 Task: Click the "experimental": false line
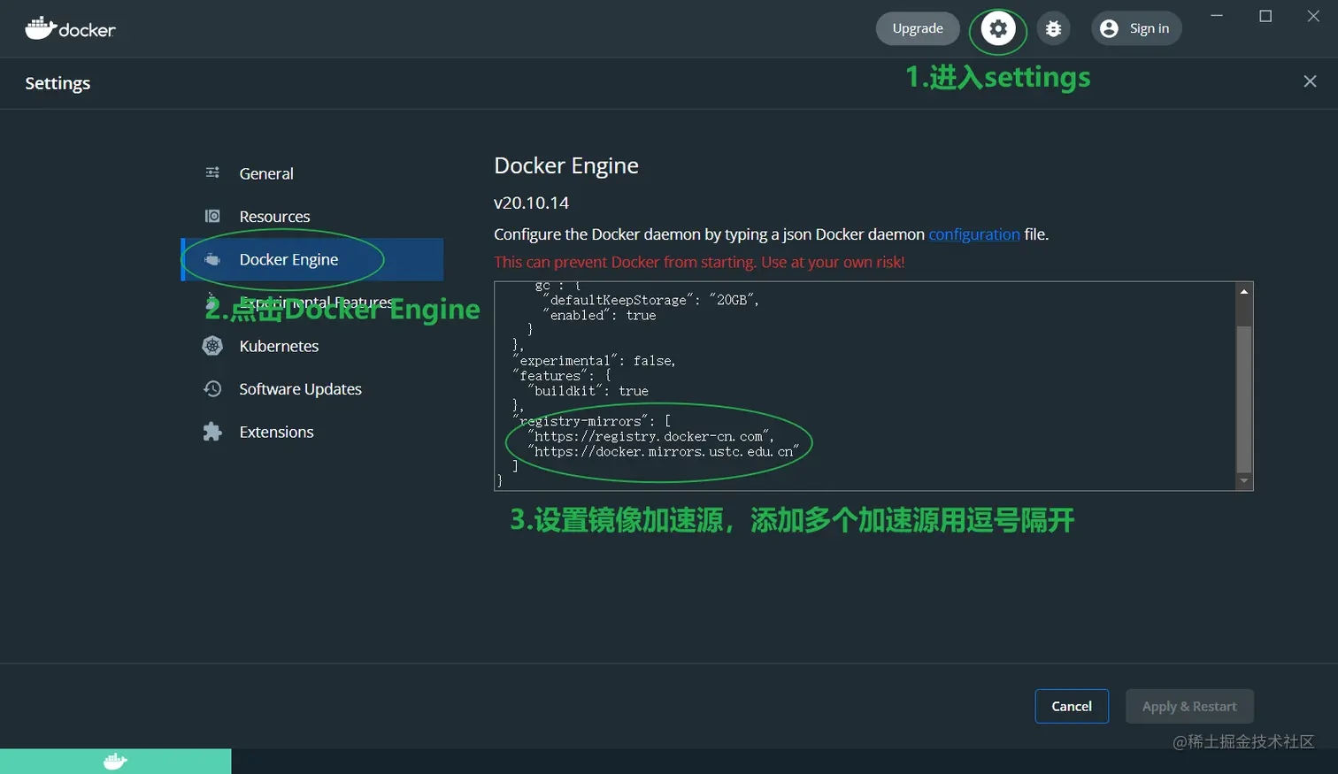click(x=594, y=360)
